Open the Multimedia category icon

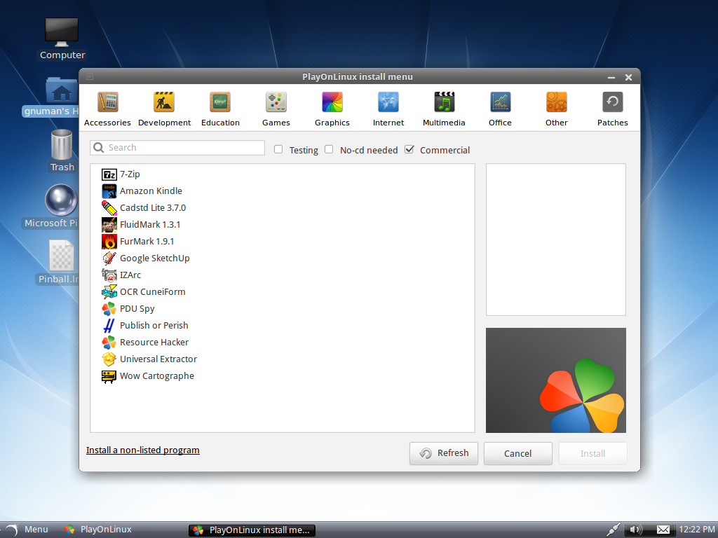click(444, 102)
